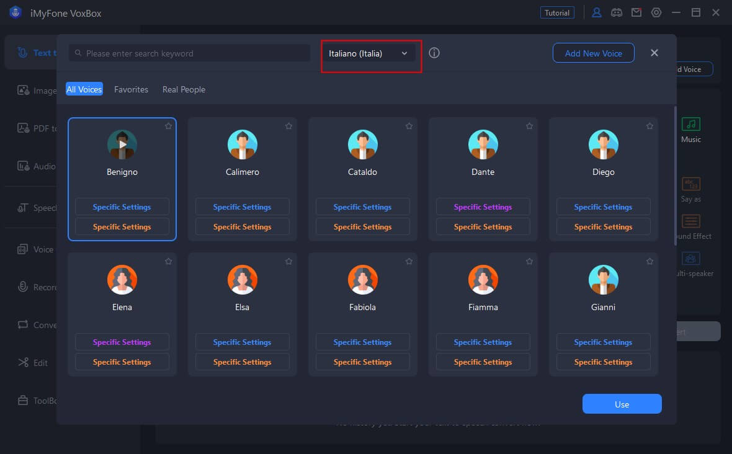Favorite the Calimero voice star
The image size is (732, 454).
[x=288, y=126]
